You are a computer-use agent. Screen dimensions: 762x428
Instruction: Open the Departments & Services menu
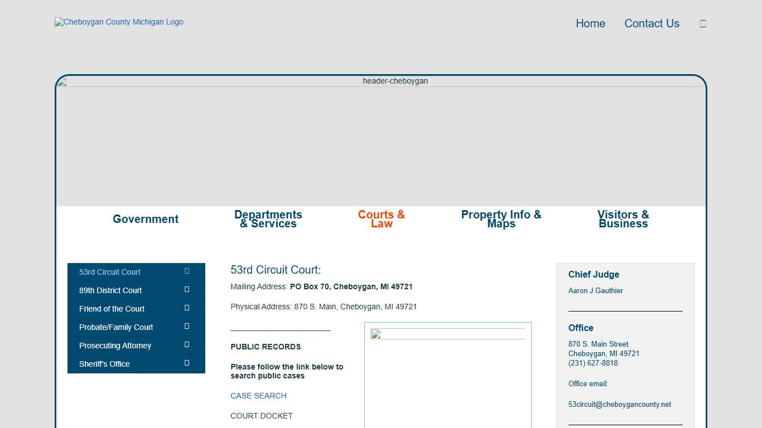[268, 219]
